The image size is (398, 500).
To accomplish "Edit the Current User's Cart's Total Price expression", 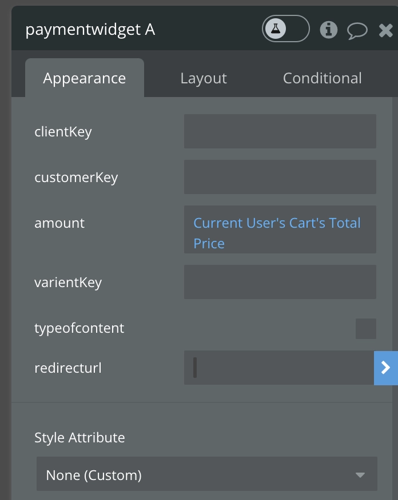I will [277, 233].
